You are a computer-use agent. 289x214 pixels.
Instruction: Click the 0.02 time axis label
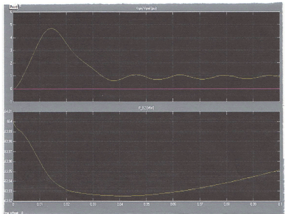[x=66, y=204]
